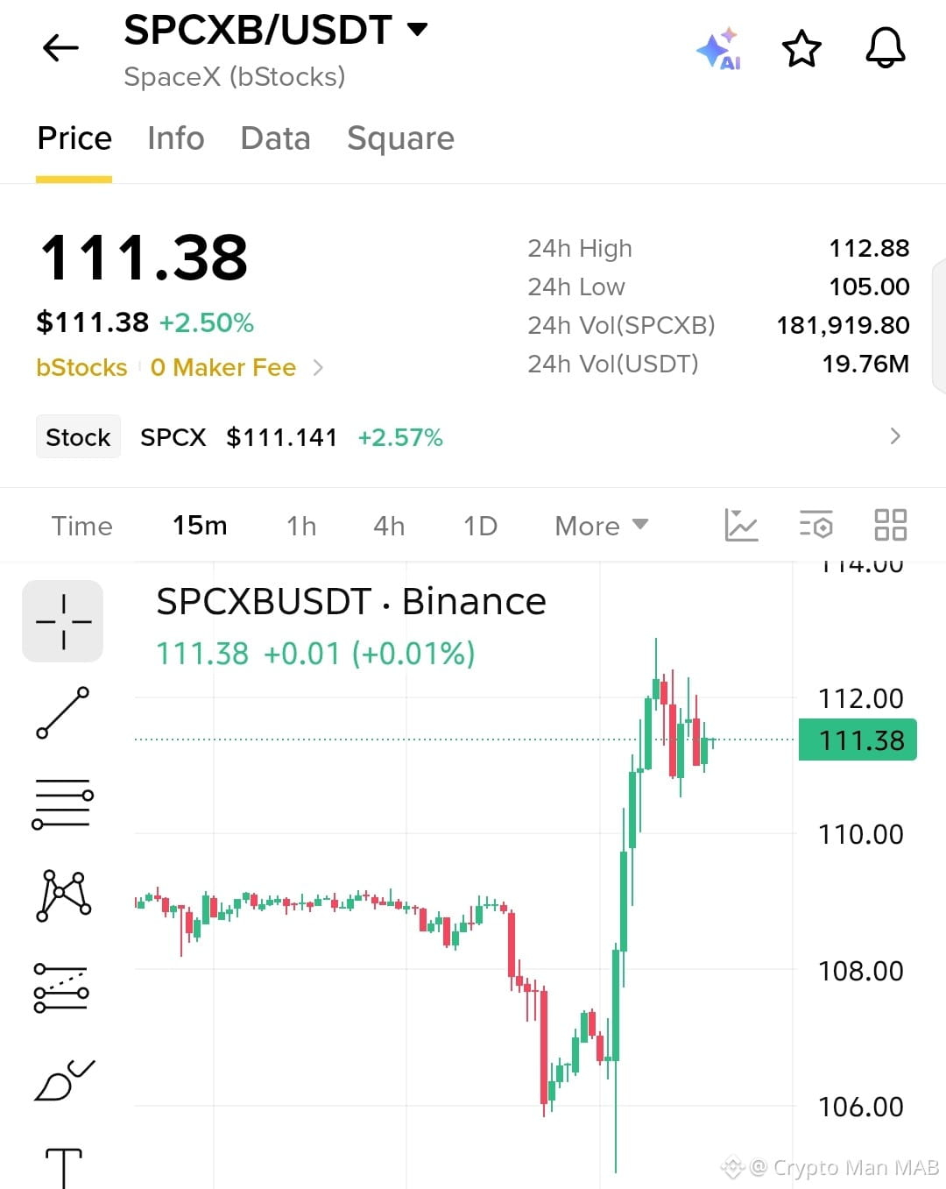
Task: Click the 24h Vol(SPCXB) value 181,919.80
Action: pyautogui.click(x=843, y=325)
